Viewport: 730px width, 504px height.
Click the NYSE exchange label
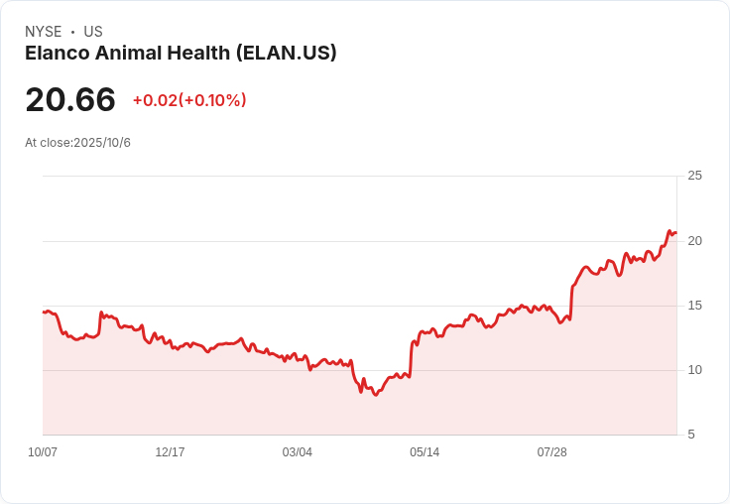tap(44, 32)
